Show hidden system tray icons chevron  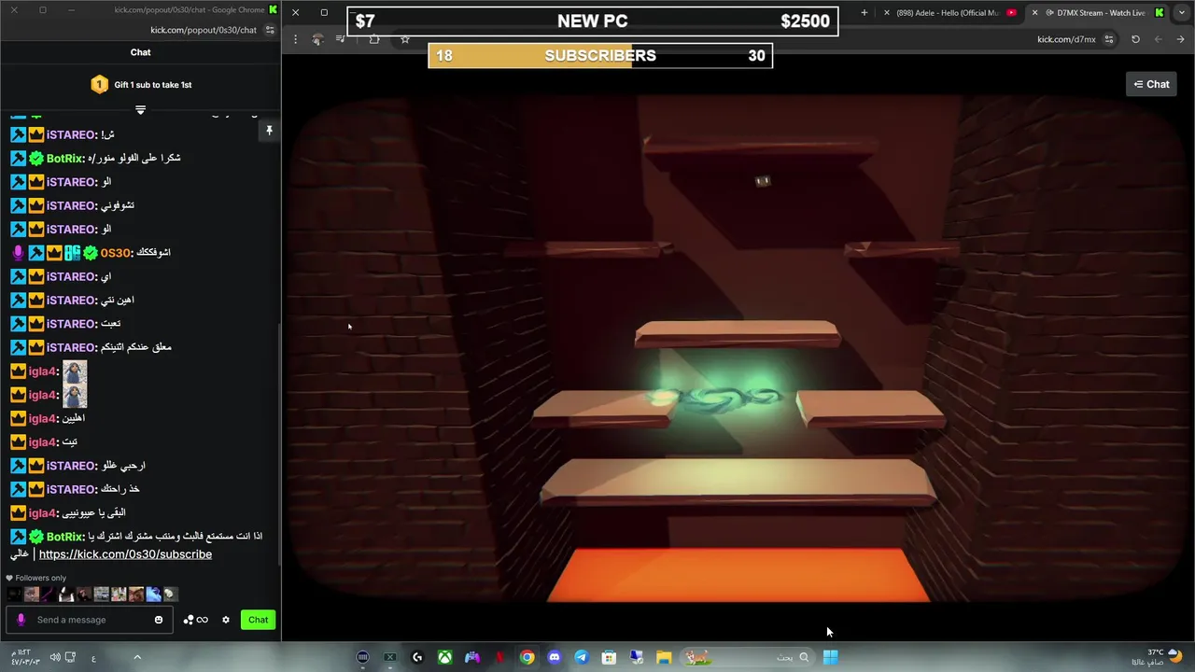point(137,657)
